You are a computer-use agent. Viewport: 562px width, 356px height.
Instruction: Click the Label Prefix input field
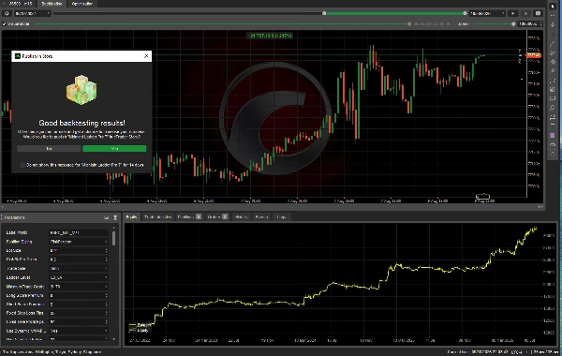point(79,232)
